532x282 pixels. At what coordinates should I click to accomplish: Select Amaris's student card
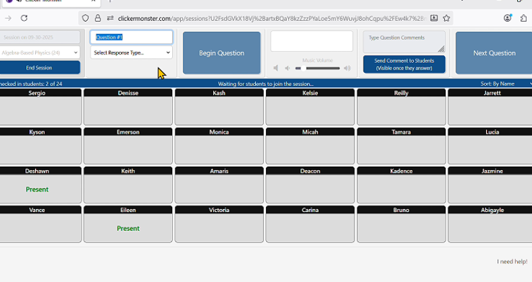219,185
